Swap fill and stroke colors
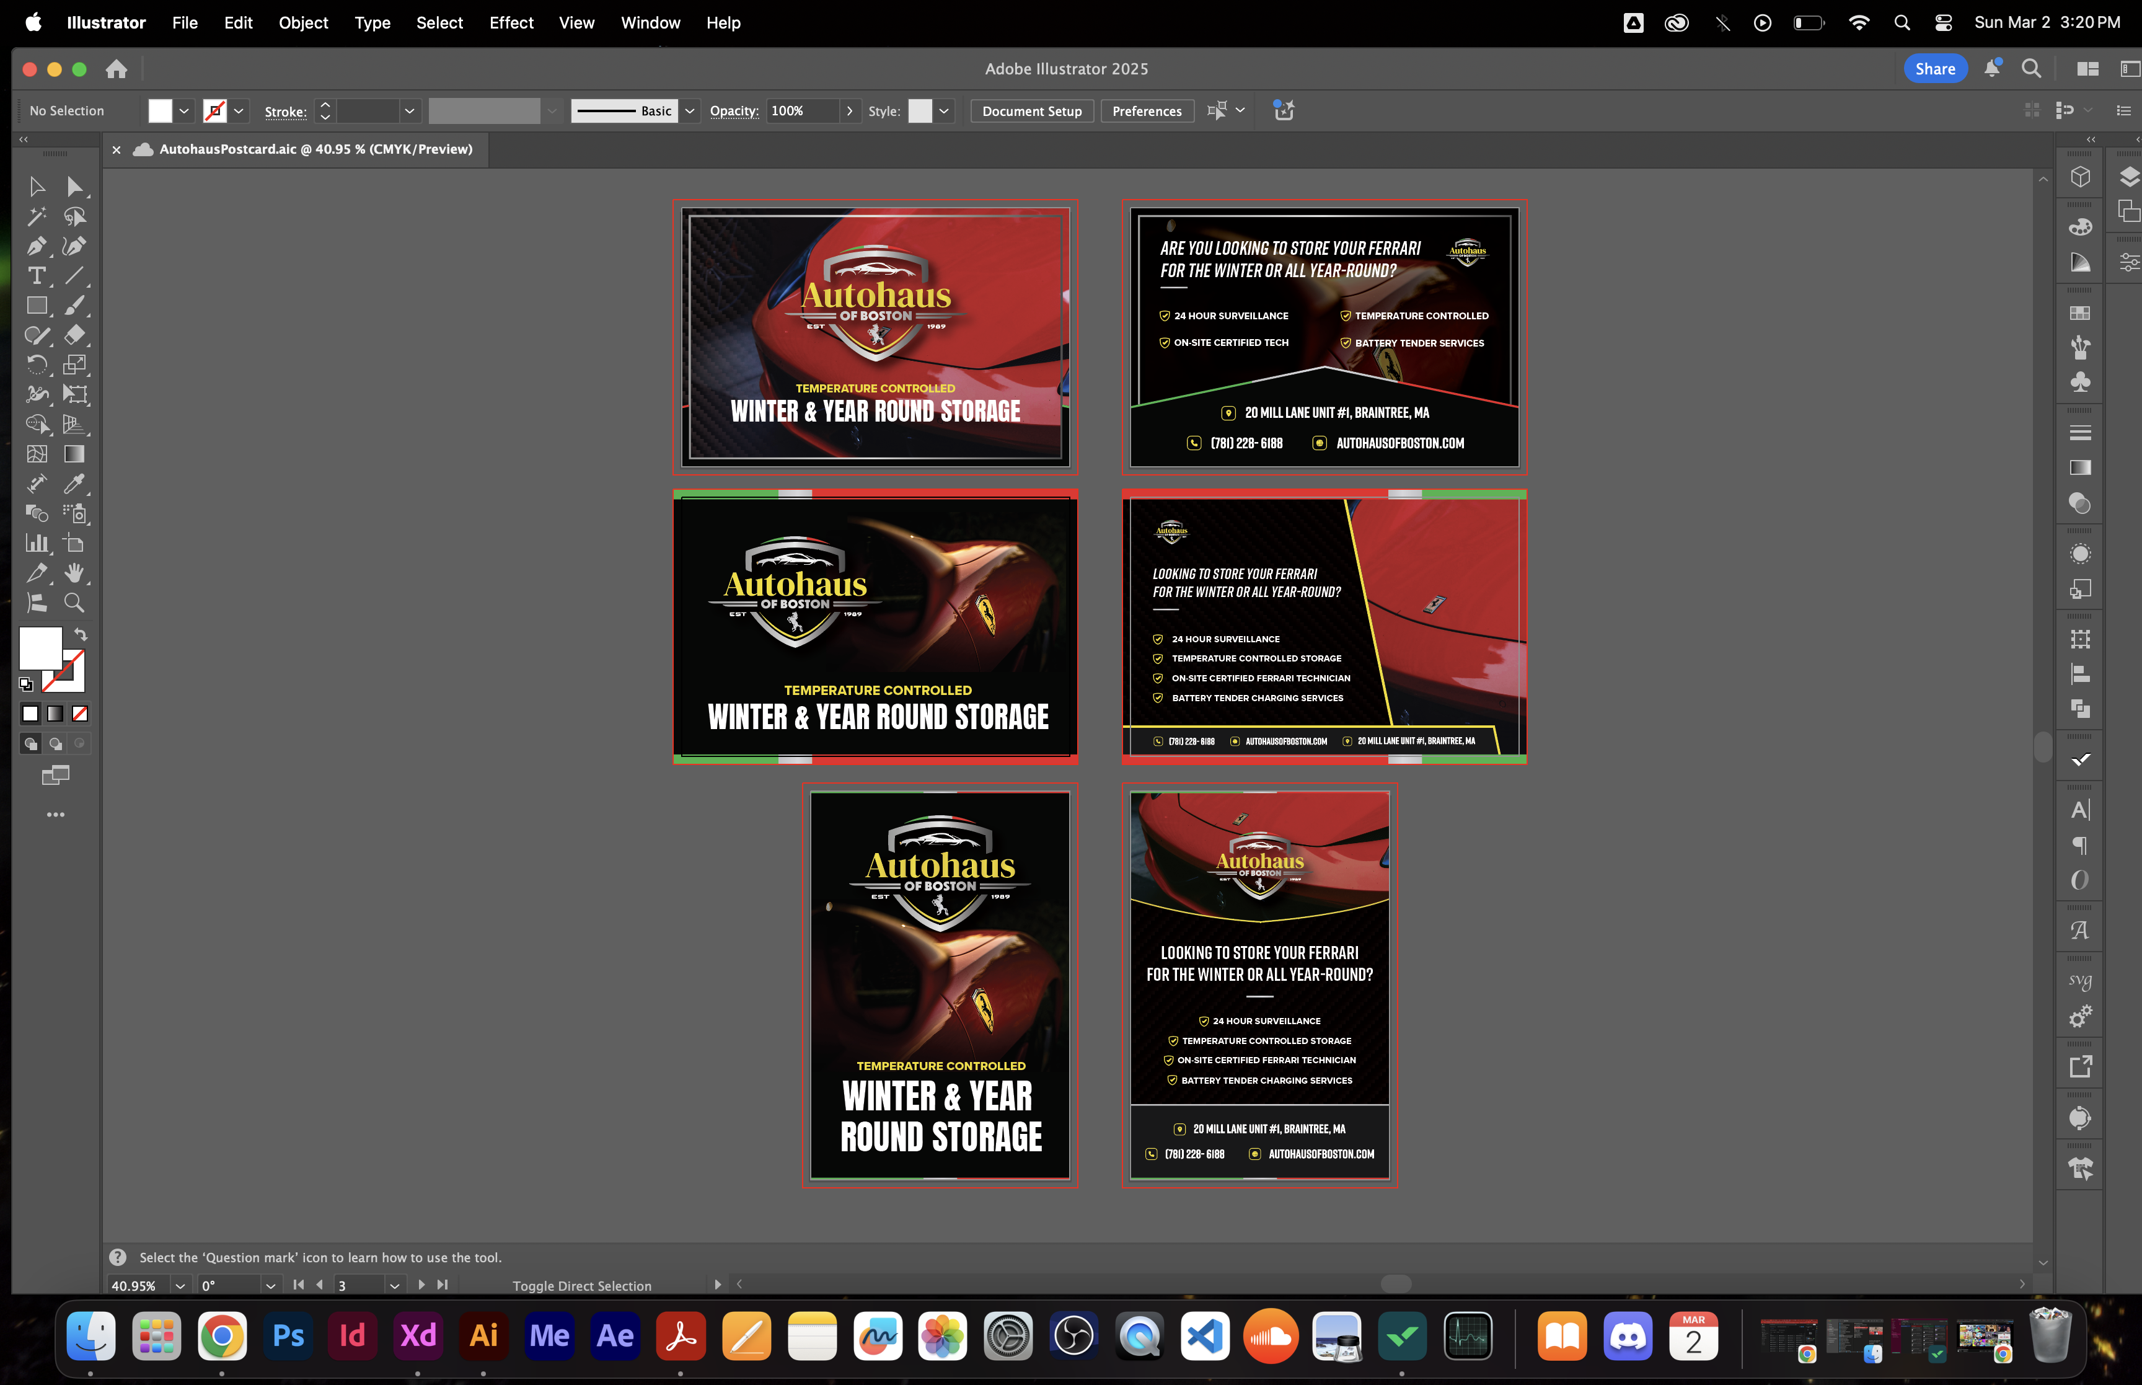The width and height of the screenshot is (2142, 1385). pyautogui.click(x=81, y=634)
